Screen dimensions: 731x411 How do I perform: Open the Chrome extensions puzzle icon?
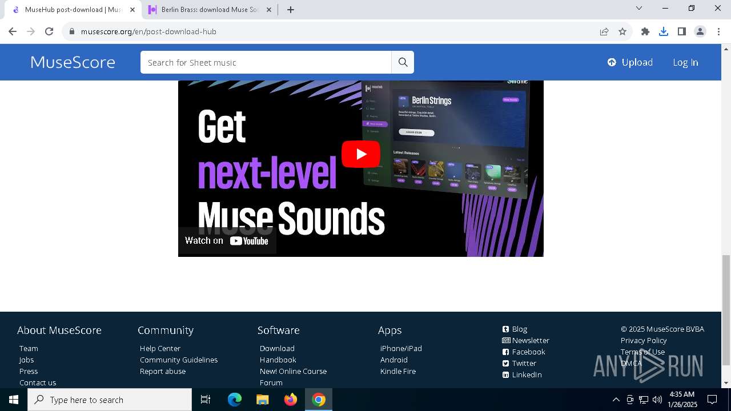[645, 31]
